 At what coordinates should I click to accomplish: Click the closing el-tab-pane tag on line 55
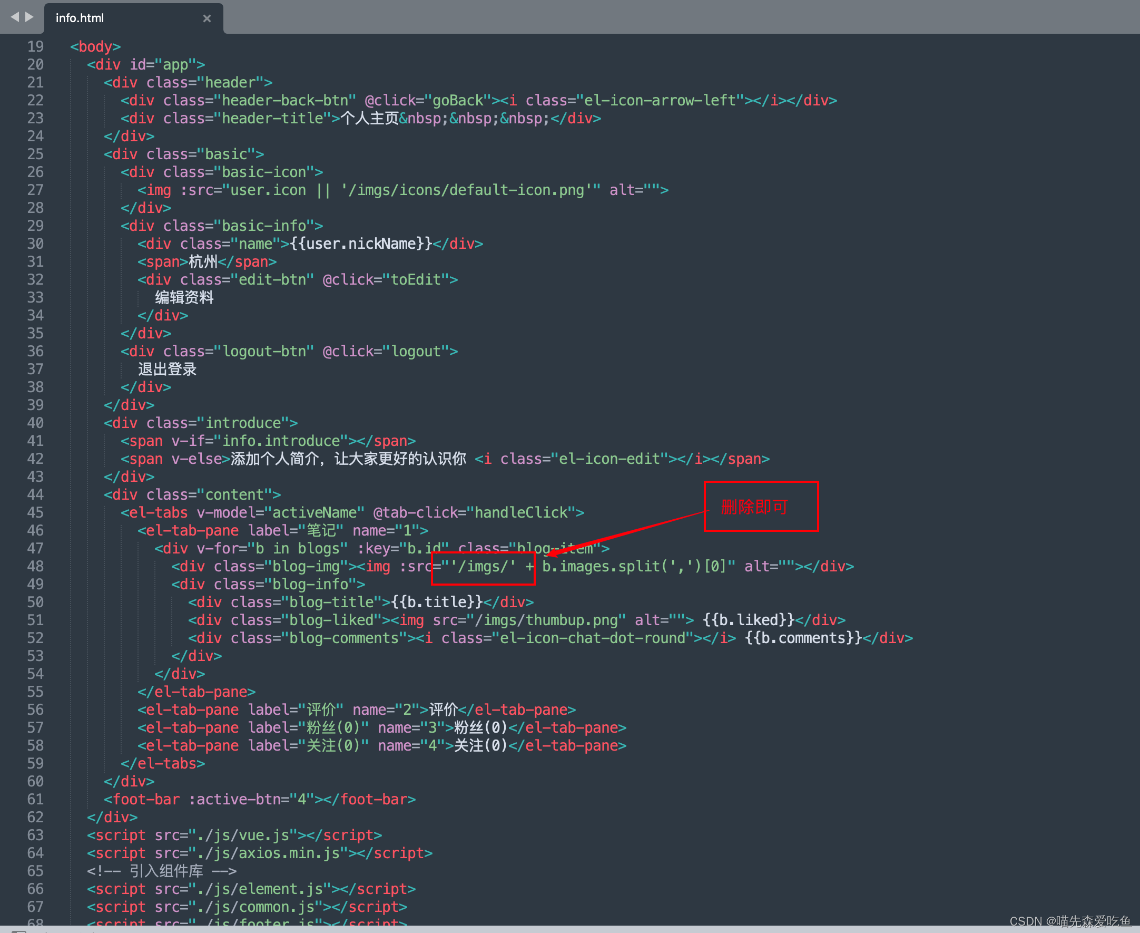point(196,692)
